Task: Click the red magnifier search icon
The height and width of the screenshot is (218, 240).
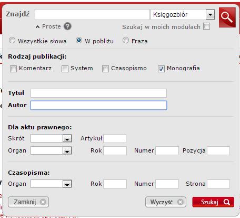Action: (227, 17)
